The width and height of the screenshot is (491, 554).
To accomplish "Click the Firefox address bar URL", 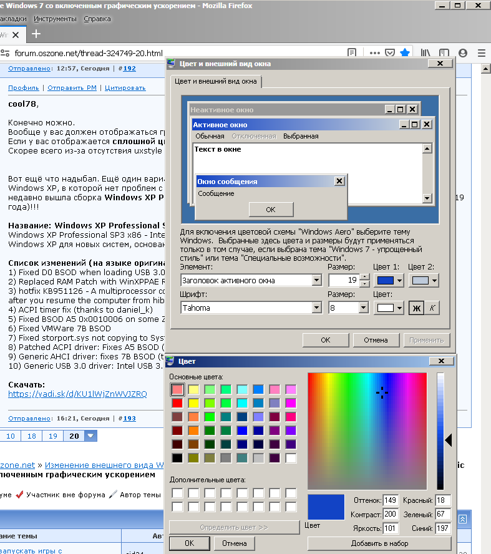I will point(89,54).
